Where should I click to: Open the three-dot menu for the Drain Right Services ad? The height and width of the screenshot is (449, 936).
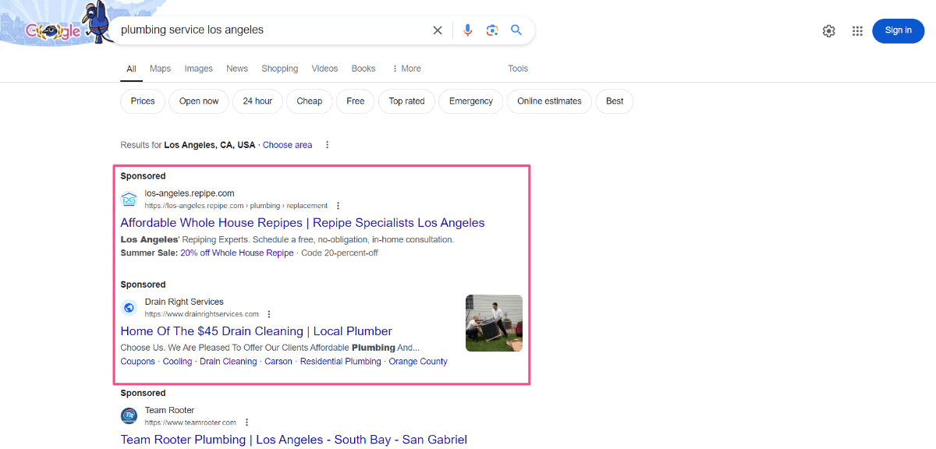269,314
